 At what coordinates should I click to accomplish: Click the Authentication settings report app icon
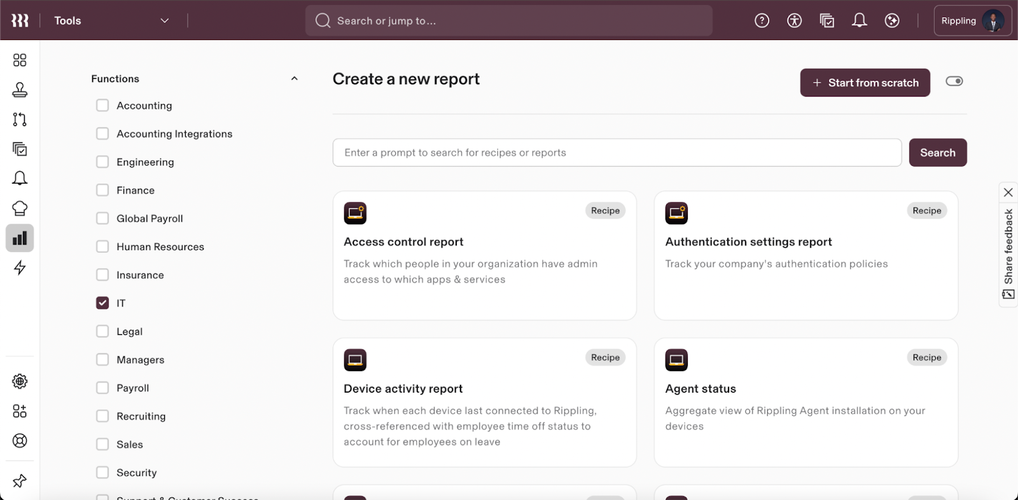tap(676, 213)
